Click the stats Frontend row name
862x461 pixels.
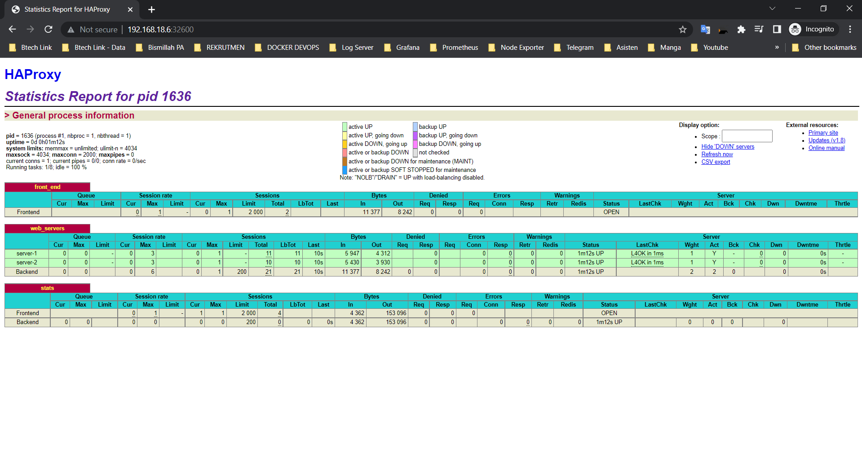pos(27,313)
